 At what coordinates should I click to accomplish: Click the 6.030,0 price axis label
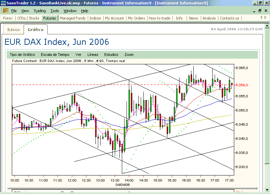click(242, 167)
